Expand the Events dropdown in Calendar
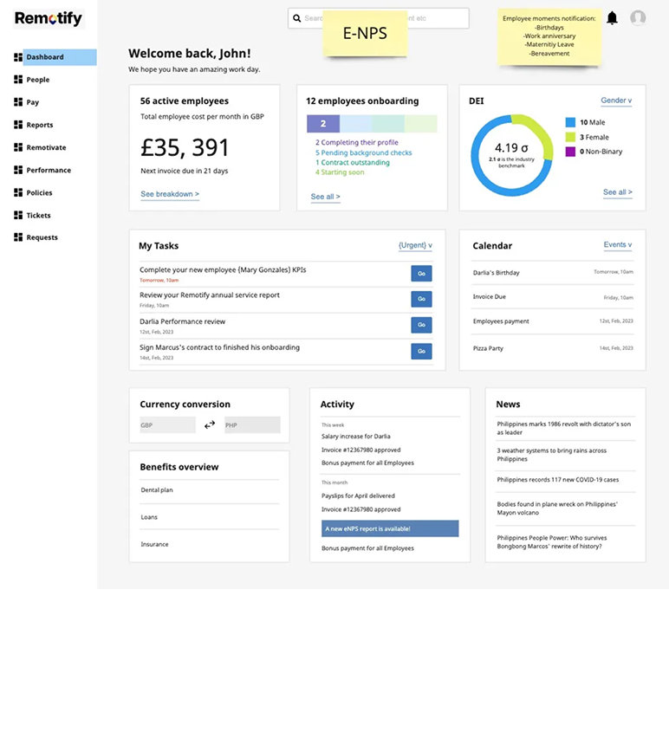This screenshot has height=732, width=669. (x=618, y=244)
